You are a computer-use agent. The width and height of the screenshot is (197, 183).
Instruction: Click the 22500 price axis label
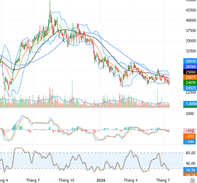pos(191,92)
